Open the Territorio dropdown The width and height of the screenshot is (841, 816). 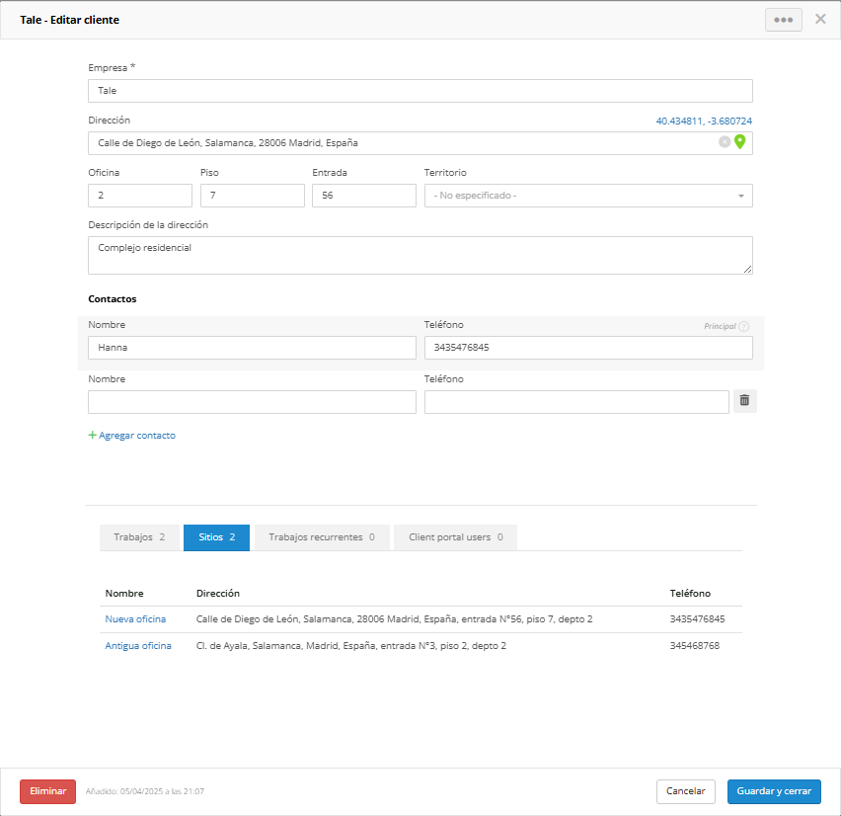pos(588,196)
